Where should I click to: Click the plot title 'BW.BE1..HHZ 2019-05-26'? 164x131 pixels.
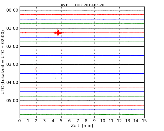click(82, 5)
